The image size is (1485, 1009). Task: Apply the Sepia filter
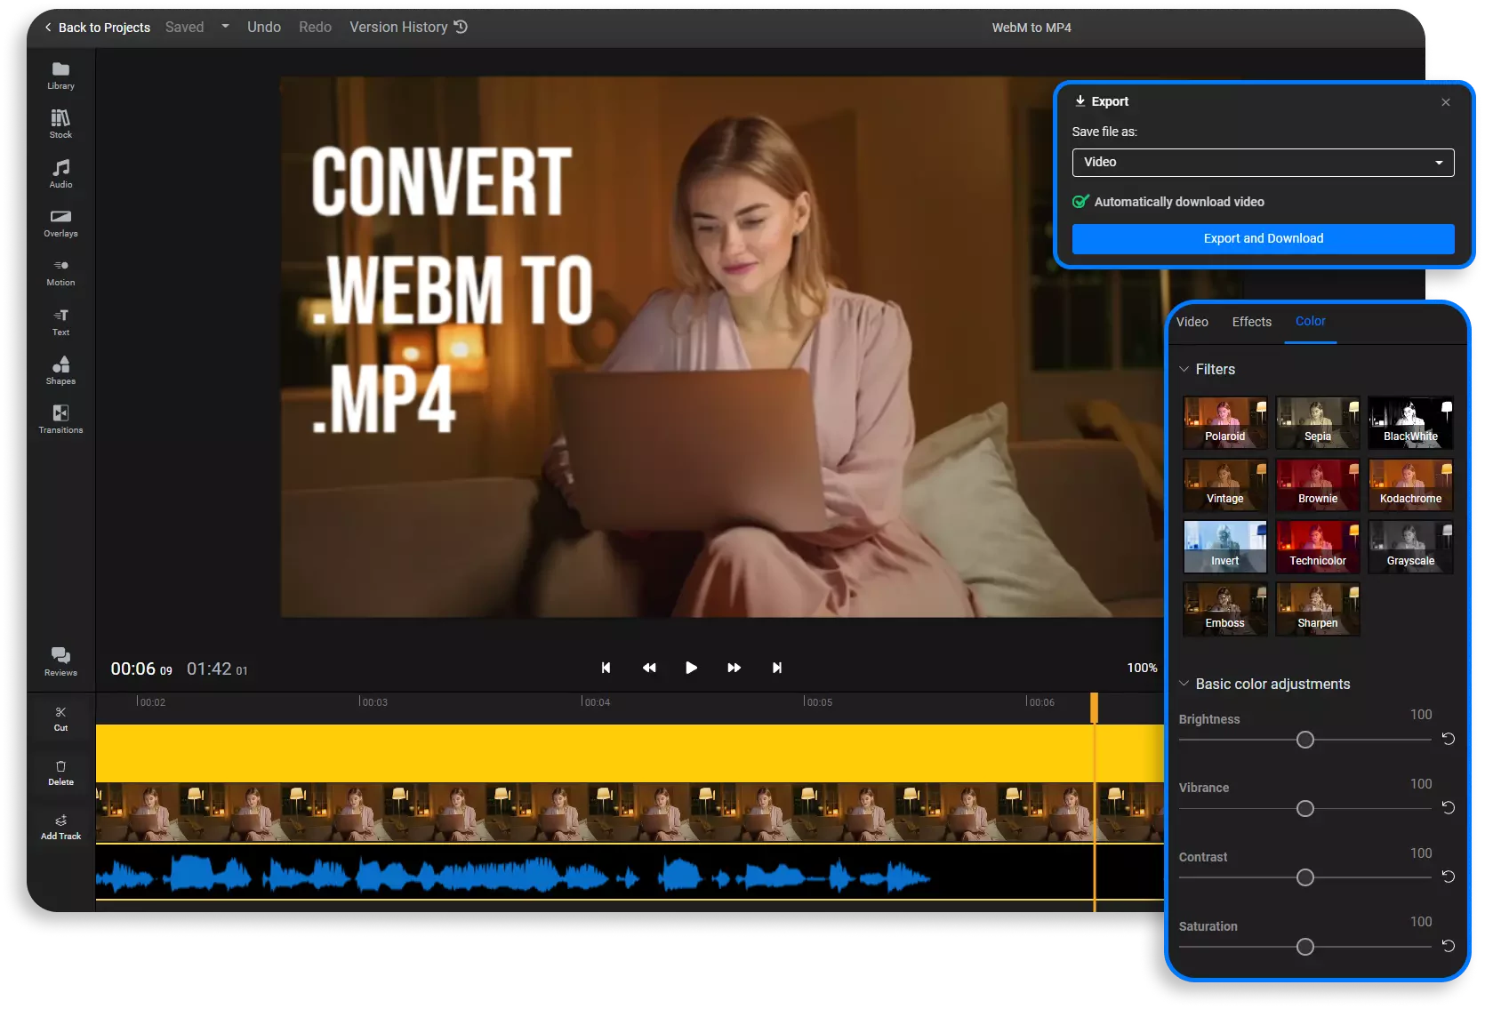click(x=1317, y=422)
